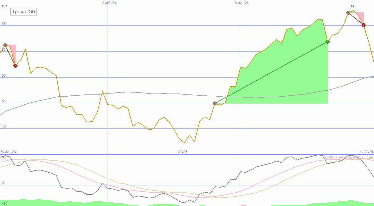374x206 pixels.
Task: Click the 30.01.23 start date label
Action: 8,152
